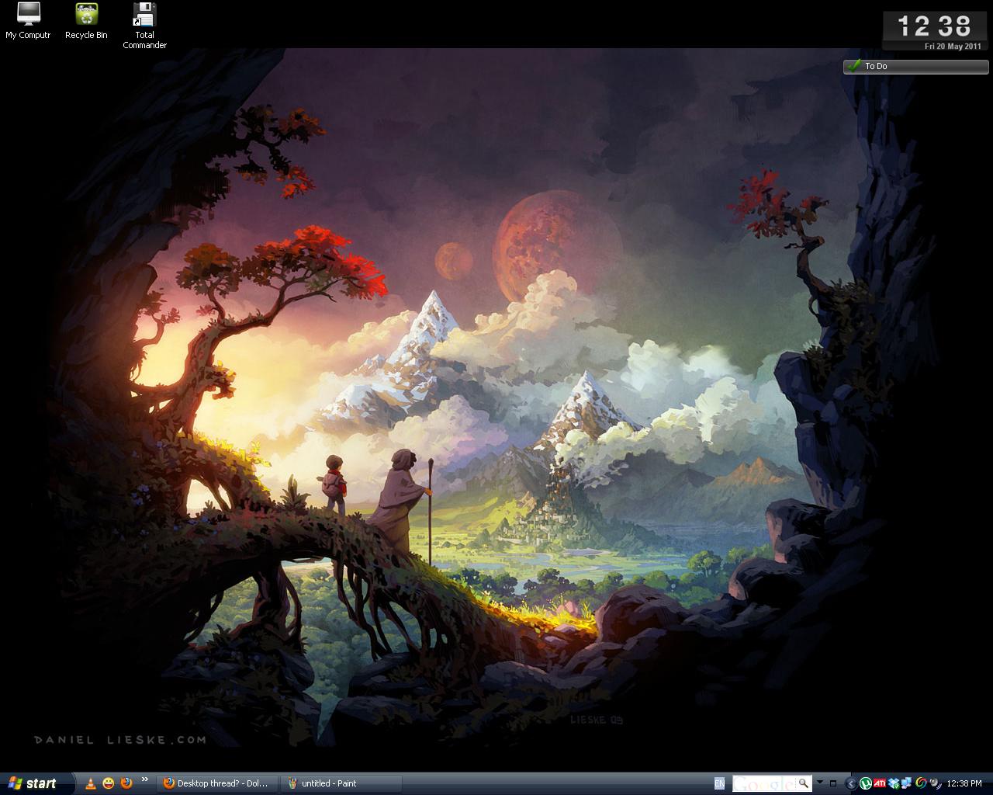Viewport: 993px width, 795px height.
Task: Click the Fri 20 May 2011 date
Action: click(x=953, y=46)
